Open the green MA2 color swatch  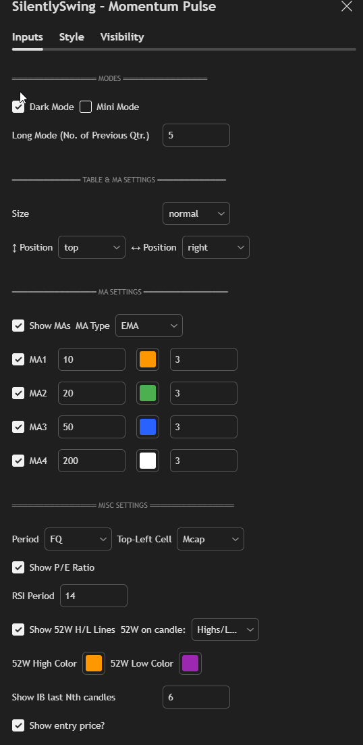click(148, 393)
